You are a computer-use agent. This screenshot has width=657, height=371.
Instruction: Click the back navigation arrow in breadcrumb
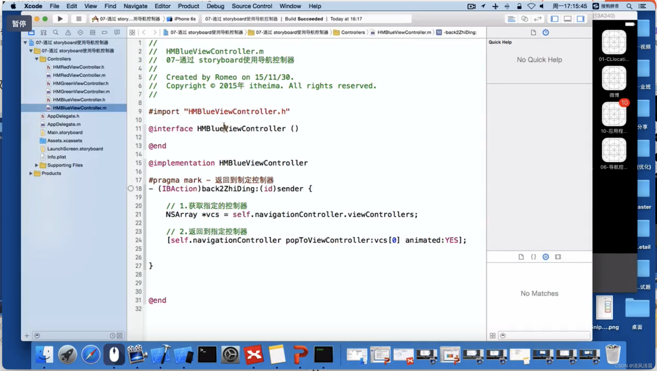tap(143, 32)
